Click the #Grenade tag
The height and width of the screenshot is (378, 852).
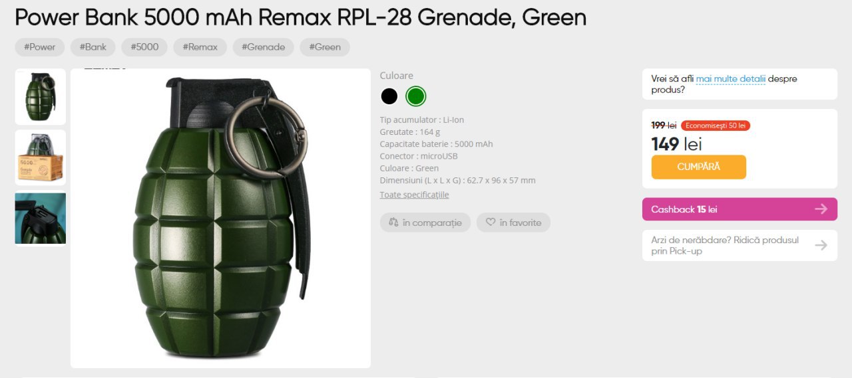click(x=264, y=47)
